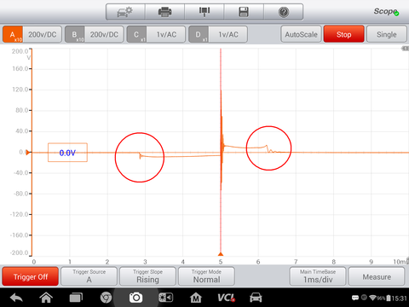Change Trigger Slope Rising setting

pos(147,276)
